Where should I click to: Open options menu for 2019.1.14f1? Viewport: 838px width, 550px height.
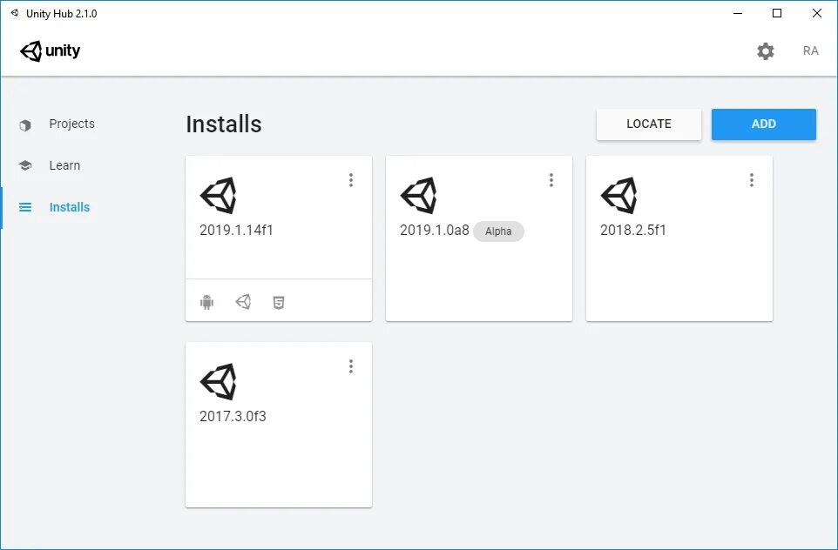[351, 180]
